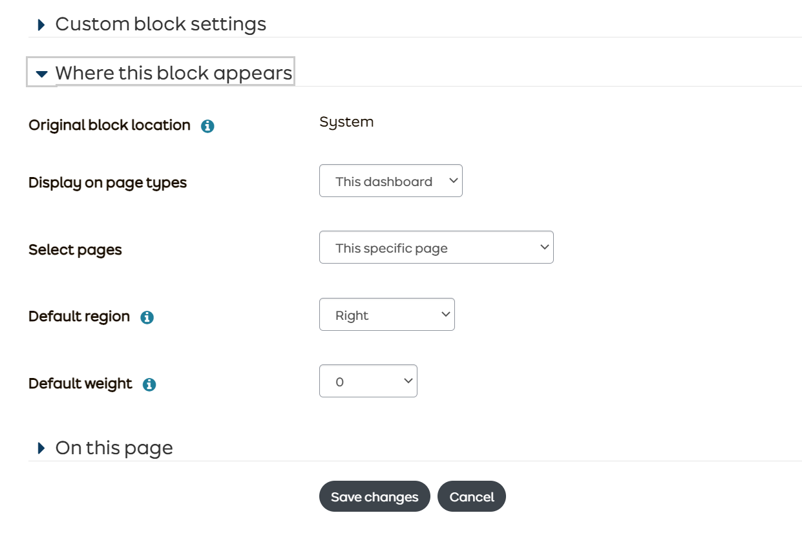The height and width of the screenshot is (535, 802).
Task: Open the Display on page types dropdown
Action: tap(390, 181)
